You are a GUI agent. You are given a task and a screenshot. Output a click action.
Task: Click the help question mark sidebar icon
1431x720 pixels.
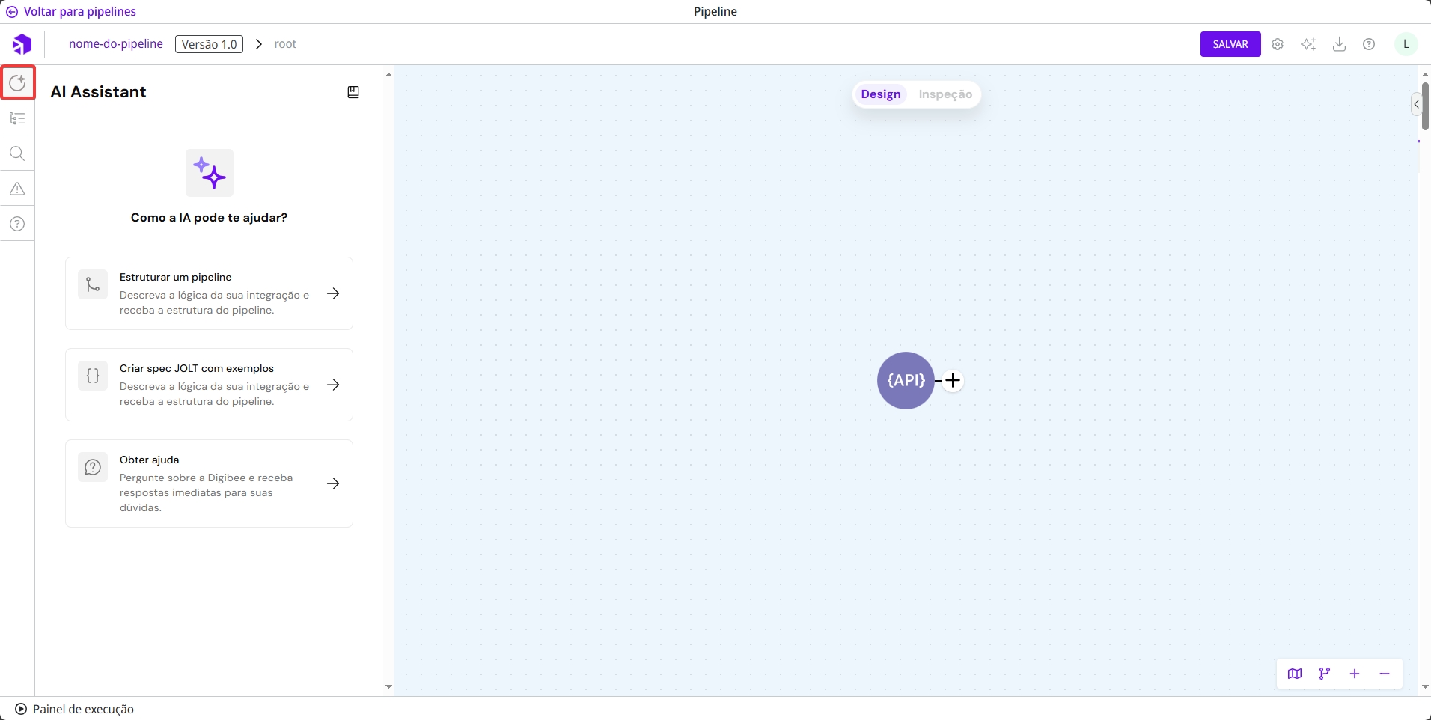tap(17, 224)
